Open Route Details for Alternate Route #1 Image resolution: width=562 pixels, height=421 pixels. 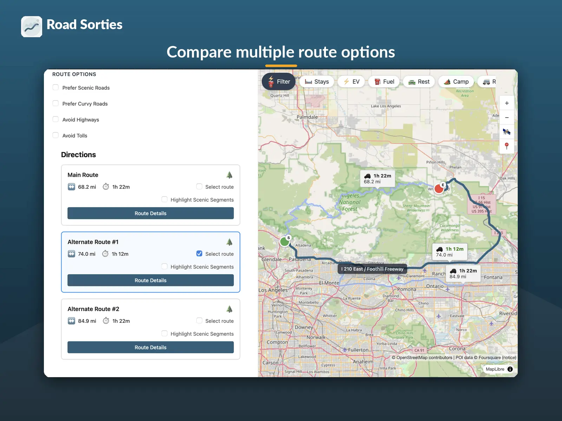tap(151, 280)
